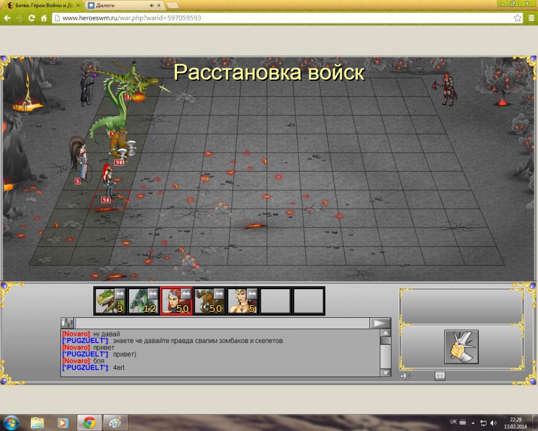Select the minotaur unit portrait with 50
This screenshot has height=431, width=538.
click(x=209, y=301)
